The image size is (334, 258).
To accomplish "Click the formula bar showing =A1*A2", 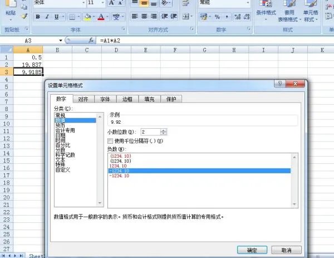I will (215, 41).
